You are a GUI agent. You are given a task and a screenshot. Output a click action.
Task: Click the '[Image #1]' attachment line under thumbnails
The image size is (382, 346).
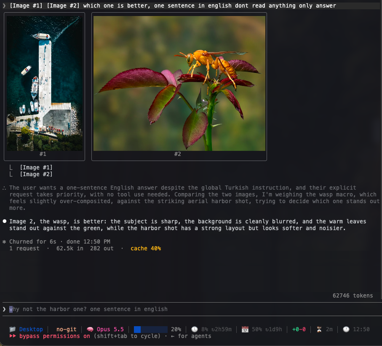(x=36, y=167)
